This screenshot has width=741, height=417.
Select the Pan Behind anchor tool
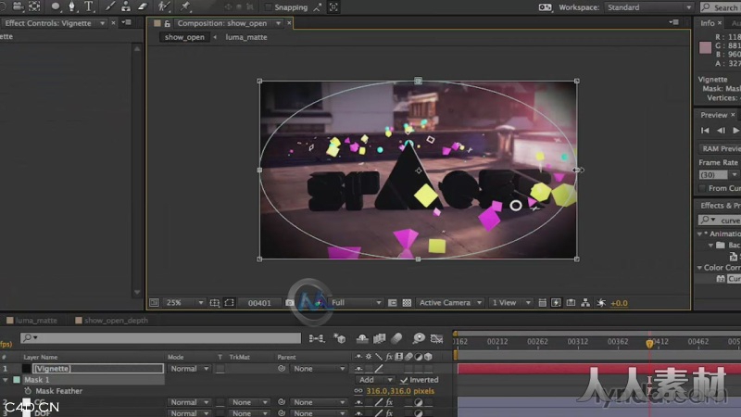click(34, 6)
